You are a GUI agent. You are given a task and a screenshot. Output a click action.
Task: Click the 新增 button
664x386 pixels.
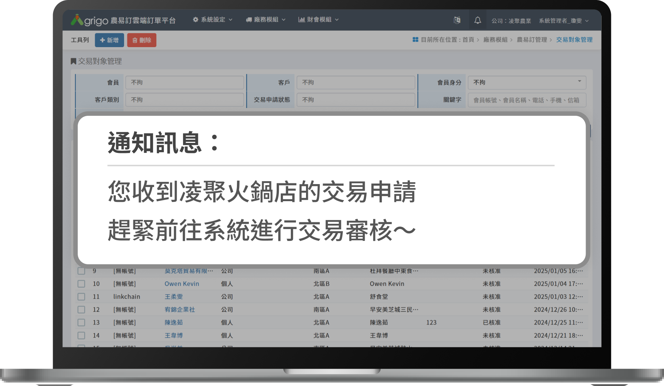(109, 40)
